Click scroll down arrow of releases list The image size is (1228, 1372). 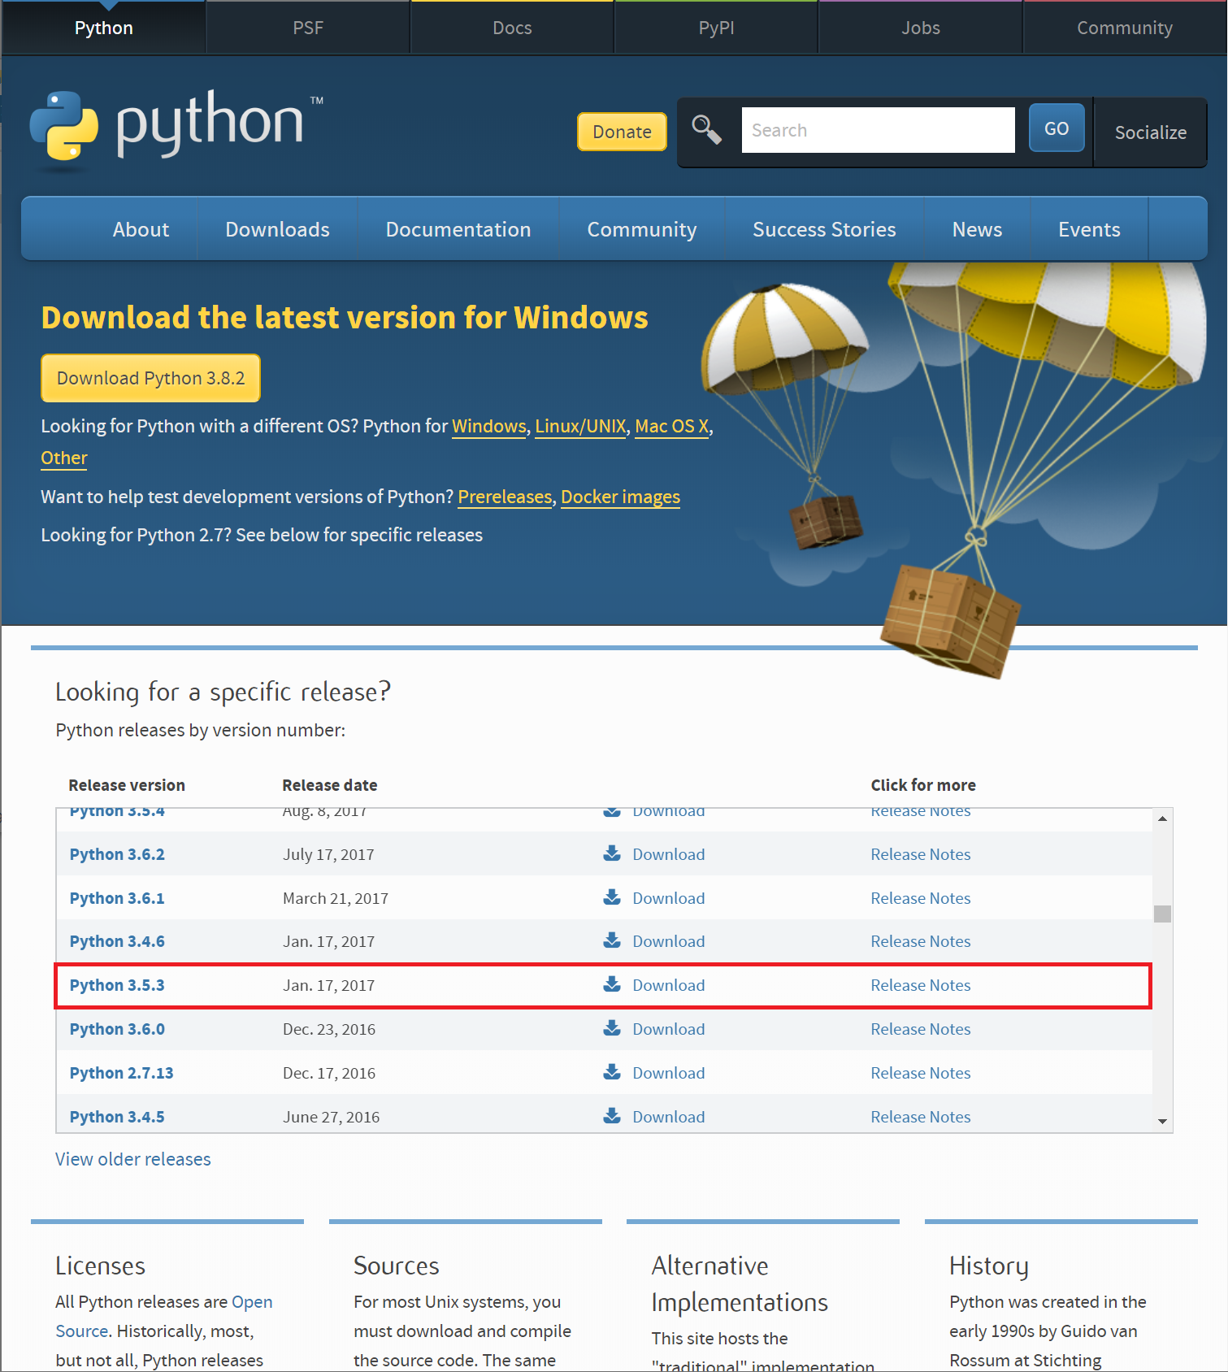click(1162, 1122)
